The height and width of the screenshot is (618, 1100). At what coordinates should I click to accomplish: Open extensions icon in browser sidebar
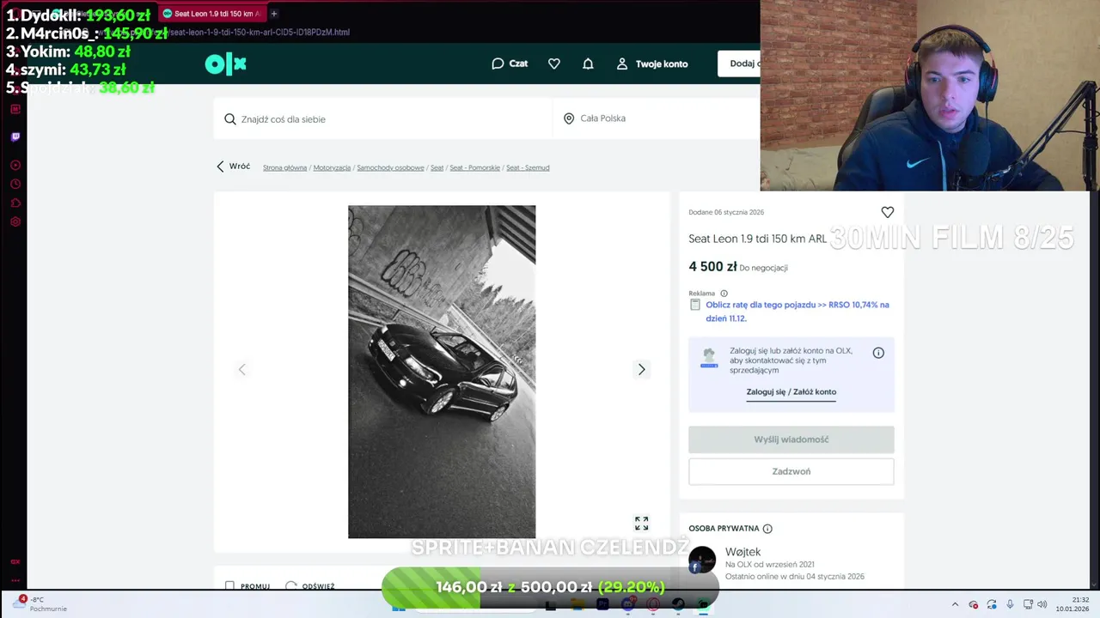pyautogui.click(x=15, y=203)
